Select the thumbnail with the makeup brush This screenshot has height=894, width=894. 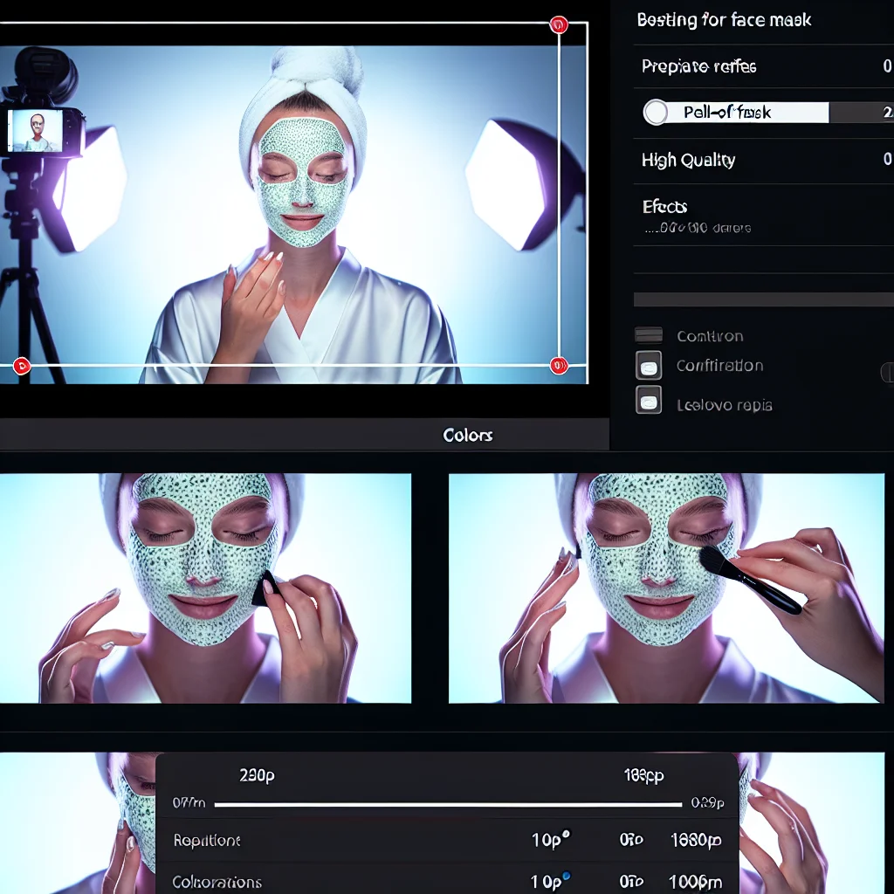click(666, 588)
